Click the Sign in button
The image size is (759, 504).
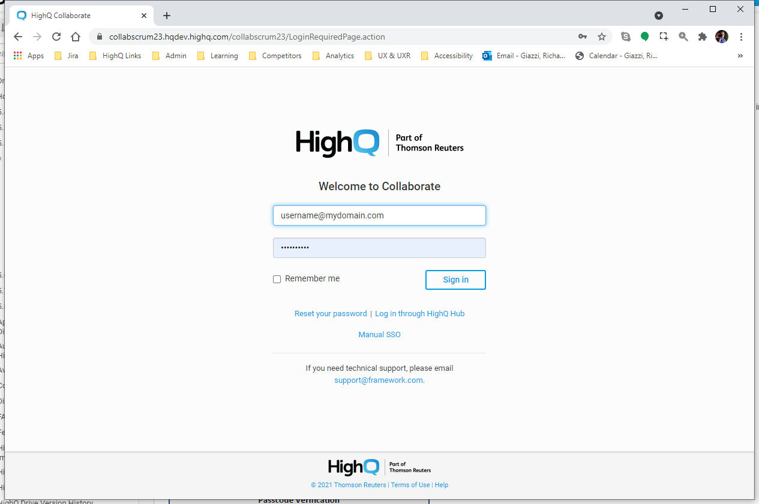[x=455, y=280]
